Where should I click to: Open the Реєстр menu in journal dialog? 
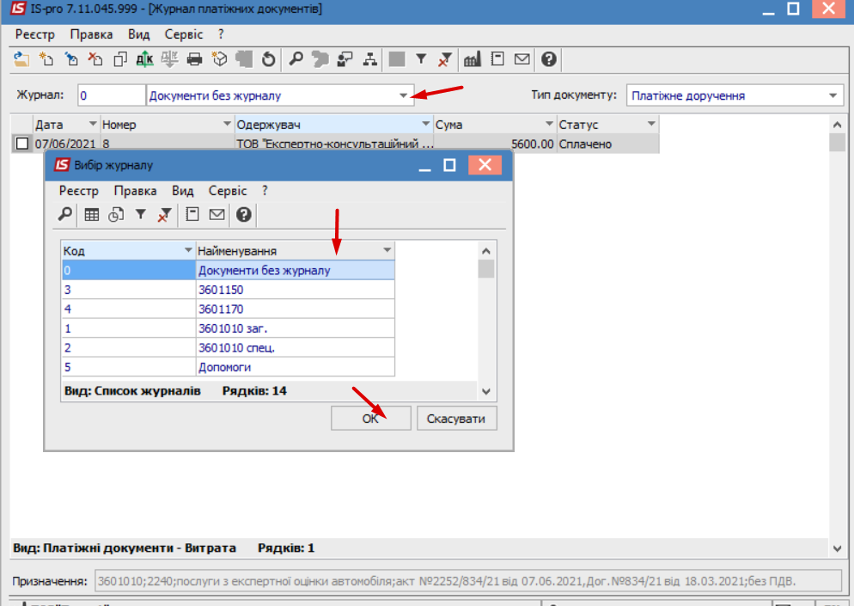[x=79, y=191]
